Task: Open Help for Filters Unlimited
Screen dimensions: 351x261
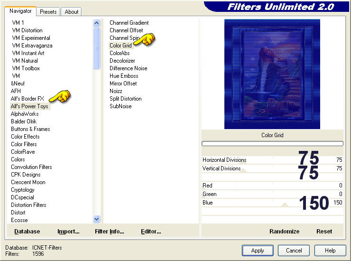Action: [330, 251]
